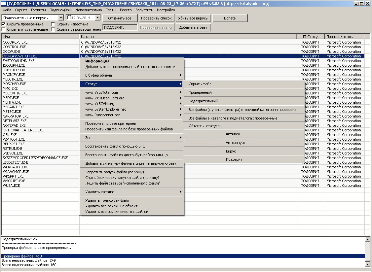Image resolution: width=372 pixels, height=272 pixels.
Task: Select the NOTEPAD.EXE row in file list
Action: point(14,125)
